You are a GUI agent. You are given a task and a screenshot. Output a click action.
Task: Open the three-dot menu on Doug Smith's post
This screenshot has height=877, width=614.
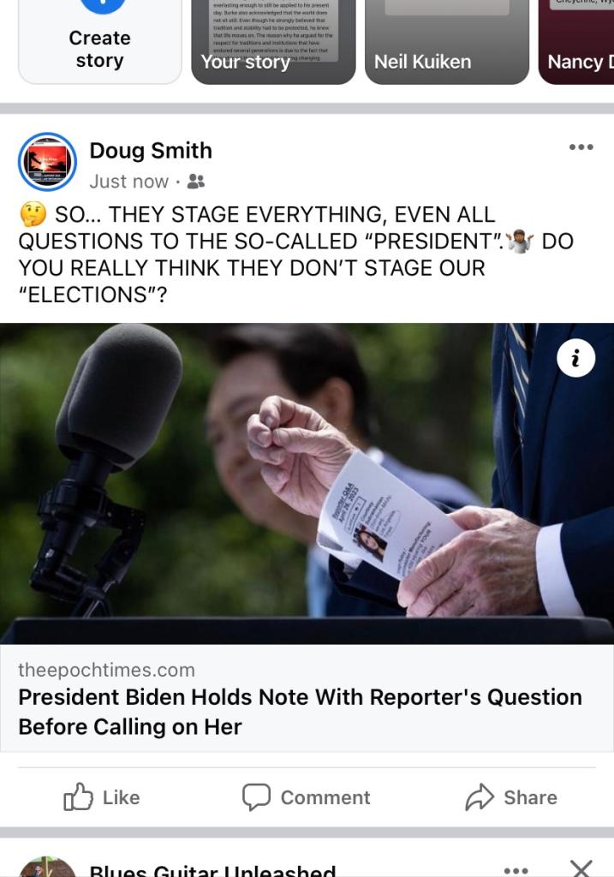581,147
